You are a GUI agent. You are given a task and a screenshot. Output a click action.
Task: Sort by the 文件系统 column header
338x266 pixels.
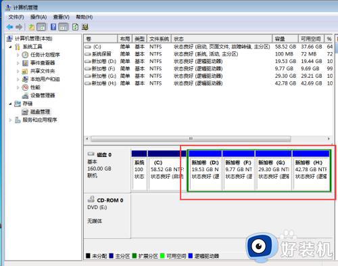click(159, 39)
